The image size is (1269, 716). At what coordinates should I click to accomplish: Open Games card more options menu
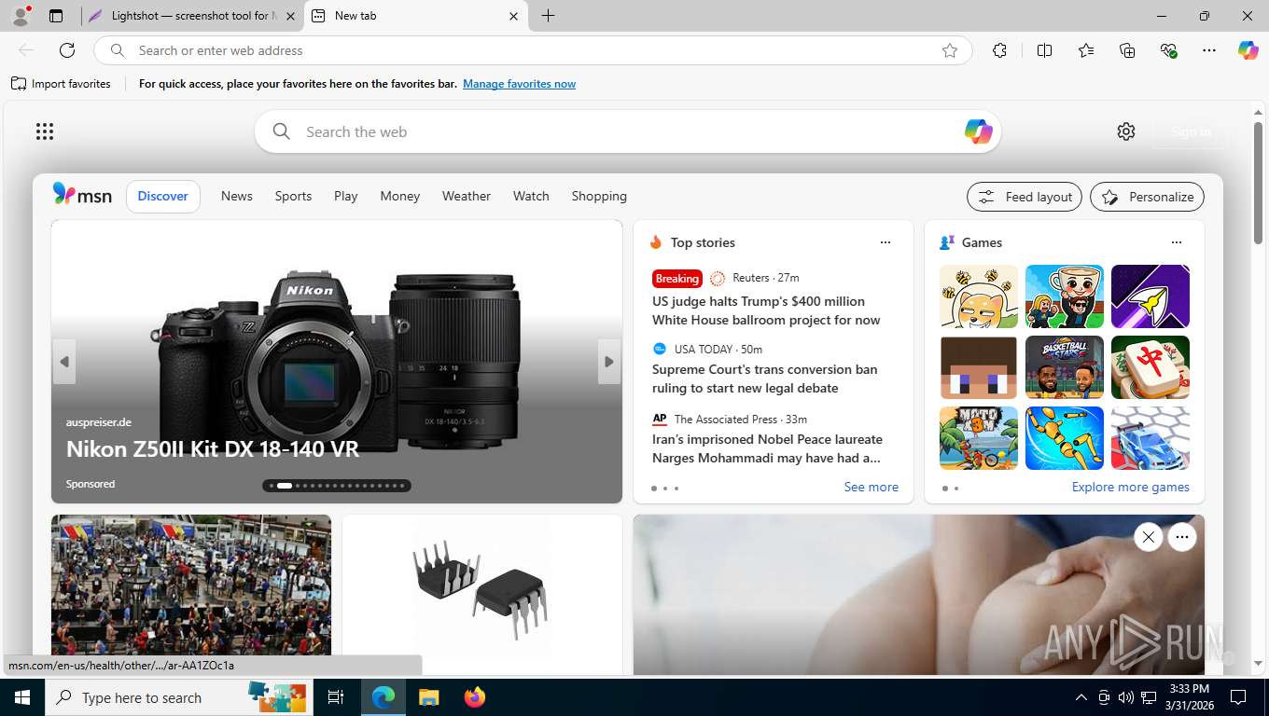1177,242
